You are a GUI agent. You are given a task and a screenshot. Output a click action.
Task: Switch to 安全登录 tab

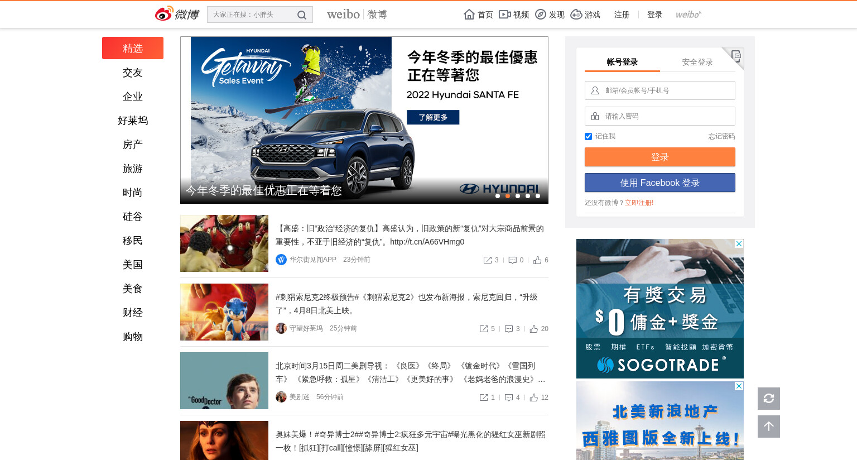[697, 62]
